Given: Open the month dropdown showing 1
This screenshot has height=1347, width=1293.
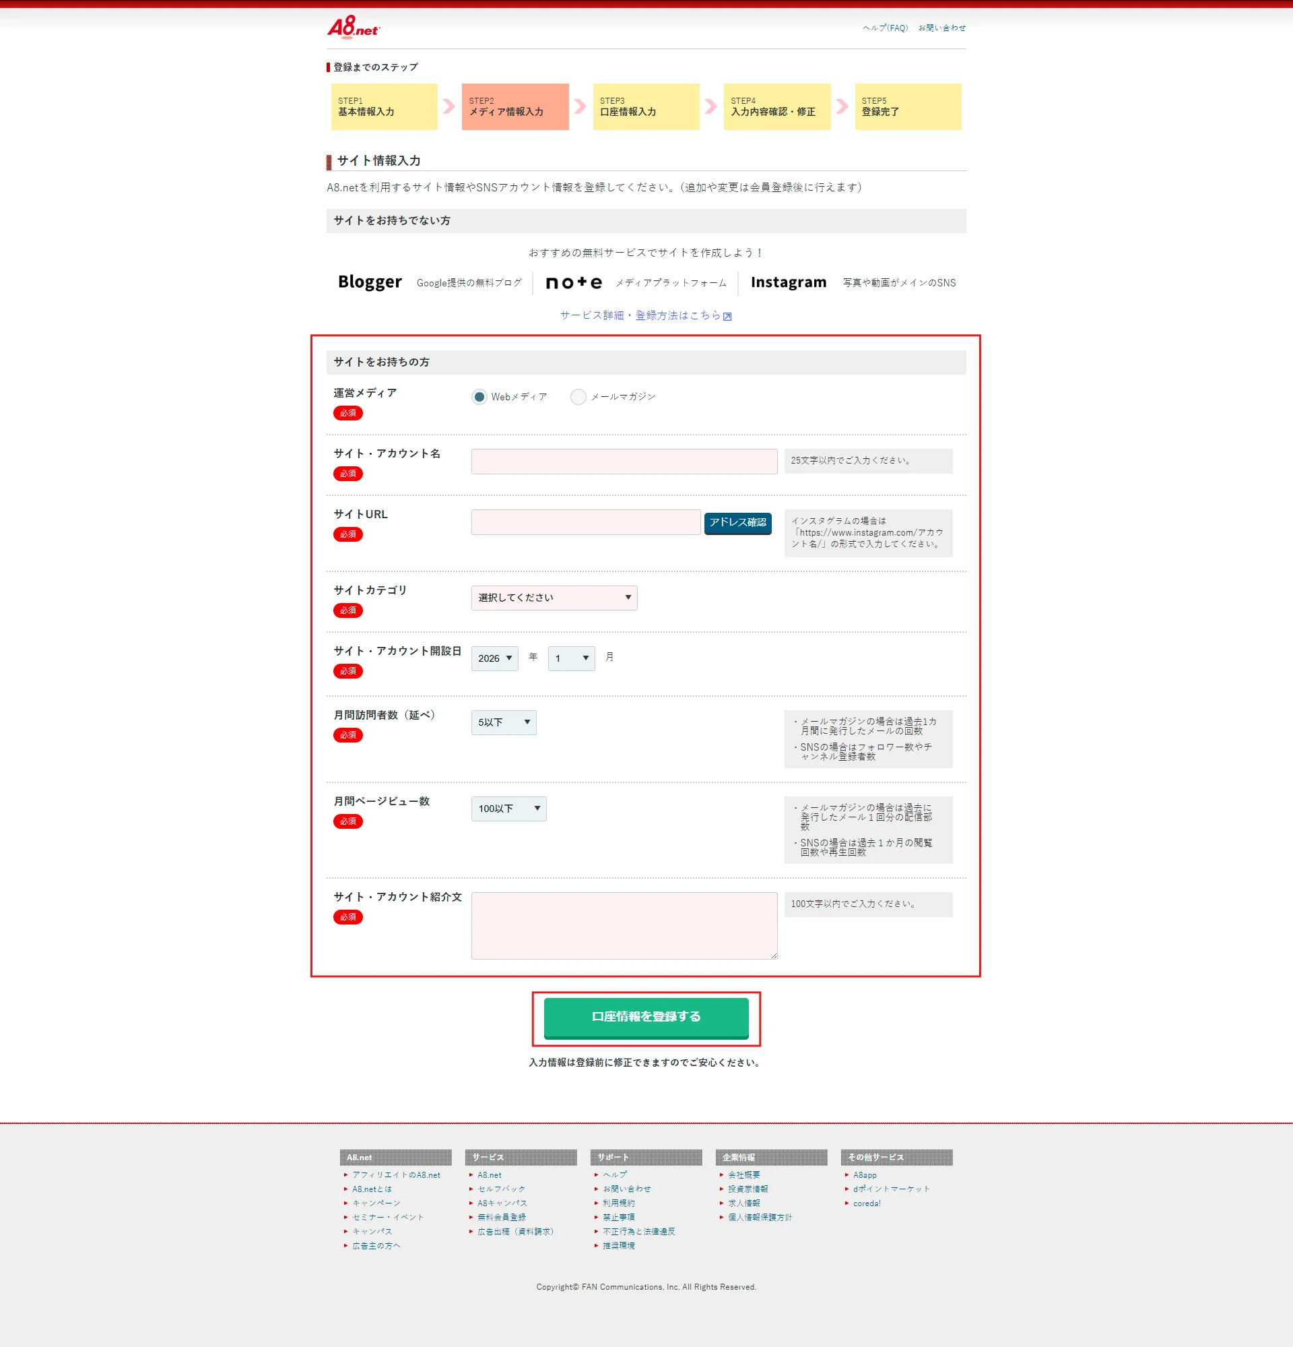Looking at the screenshot, I should tap(571, 658).
